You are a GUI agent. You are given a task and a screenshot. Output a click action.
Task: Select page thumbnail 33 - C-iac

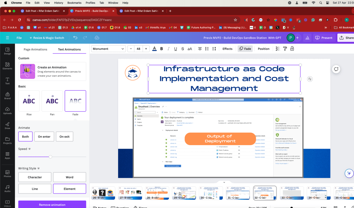[292, 193]
